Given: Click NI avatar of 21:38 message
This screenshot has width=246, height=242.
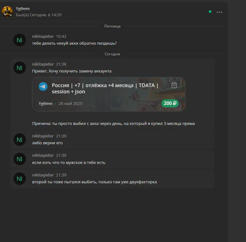Looking at the screenshot, I should coord(20,68).
